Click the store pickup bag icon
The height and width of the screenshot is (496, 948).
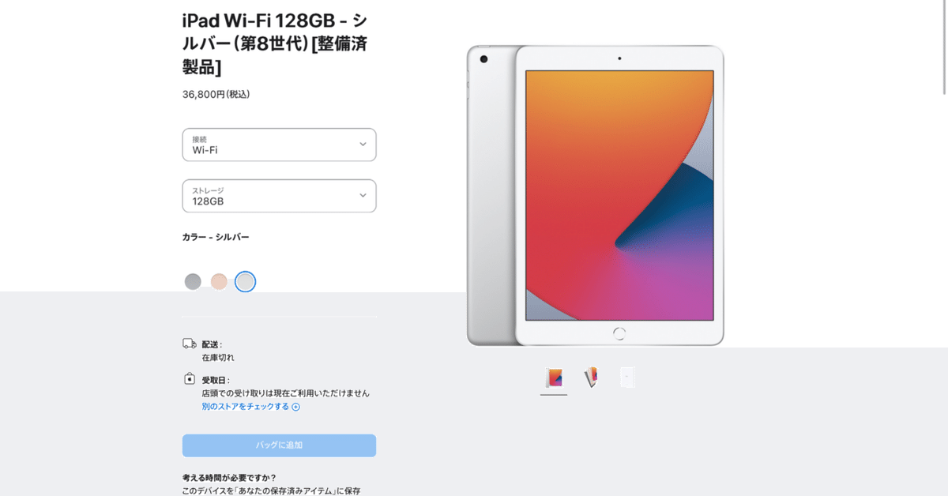click(x=190, y=378)
